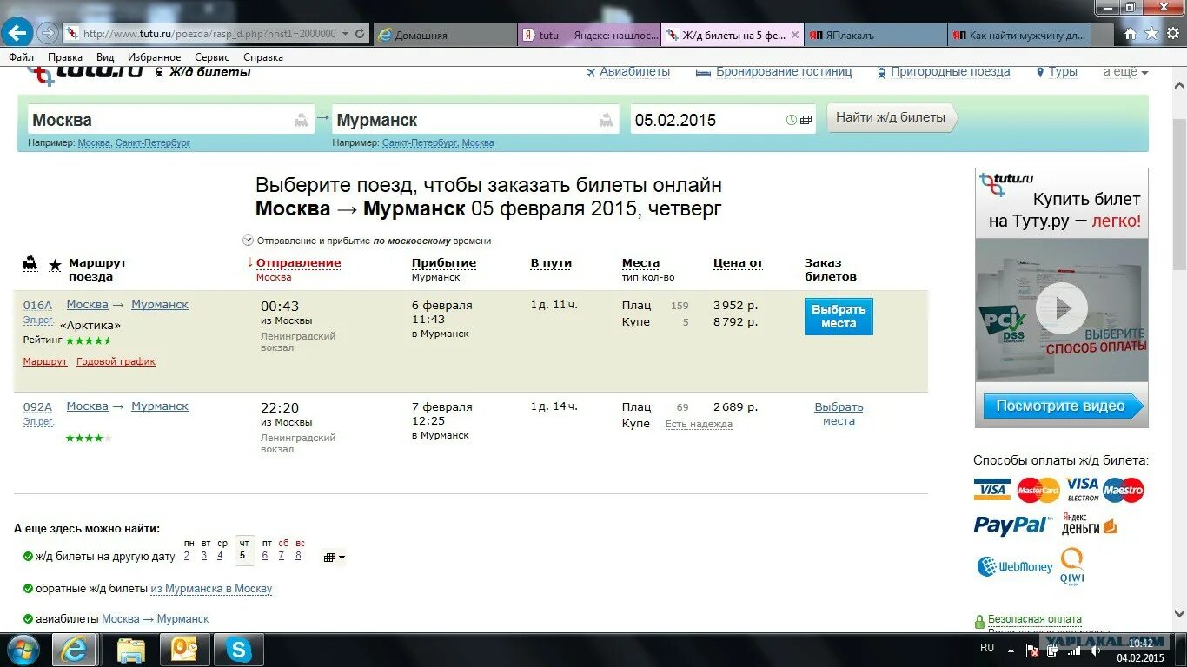Open Skype from the taskbar
1187x667 pixels.
(238, 650)
